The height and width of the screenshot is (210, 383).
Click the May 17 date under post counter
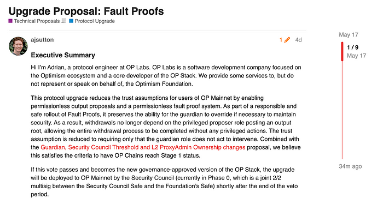(x=356, y=56)
